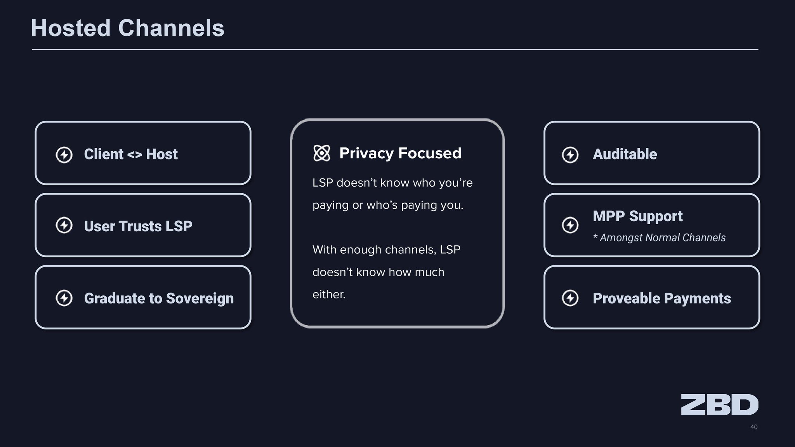Click the lightning icon beside Graduate to Sovereign

64,298
